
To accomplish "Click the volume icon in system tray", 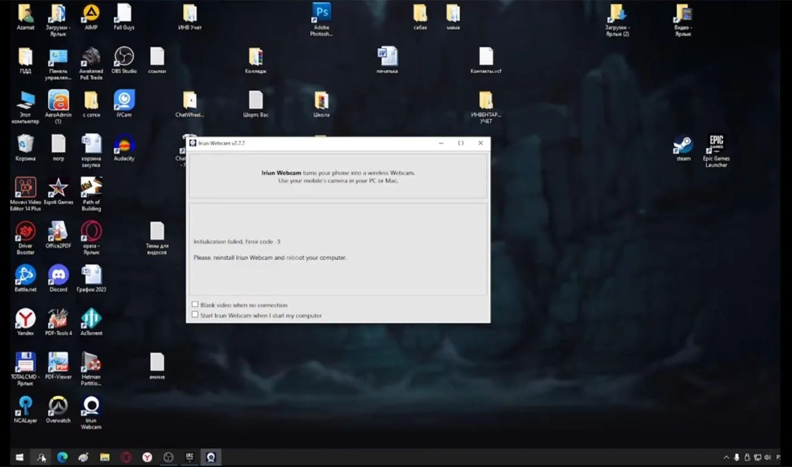I will (767, 457).
